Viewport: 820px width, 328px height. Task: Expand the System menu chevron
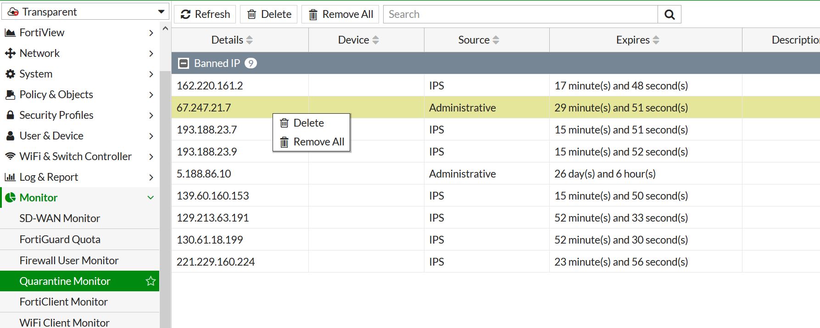pos(151,74)
